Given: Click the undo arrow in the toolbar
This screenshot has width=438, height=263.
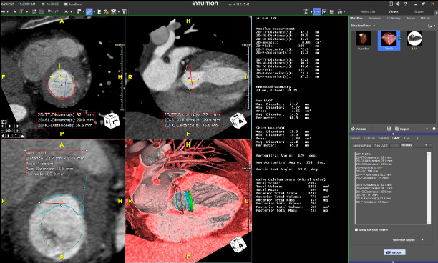Looking at the screenshot, I should (x=50, y=11).
